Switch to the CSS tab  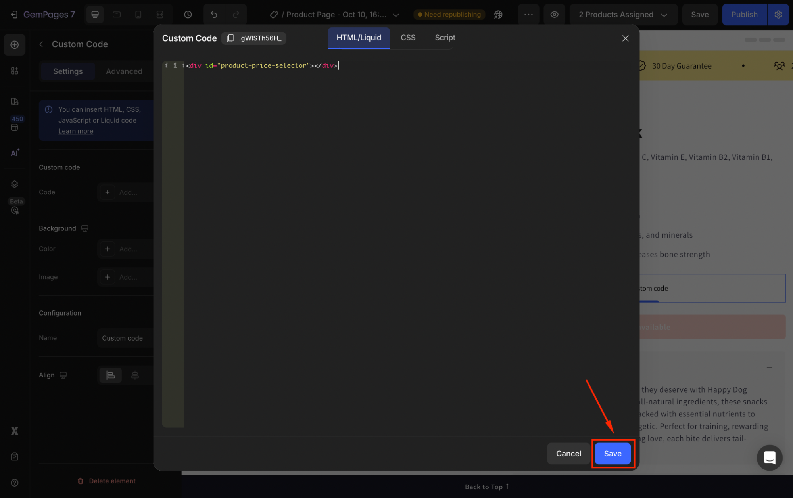point(408,38)
